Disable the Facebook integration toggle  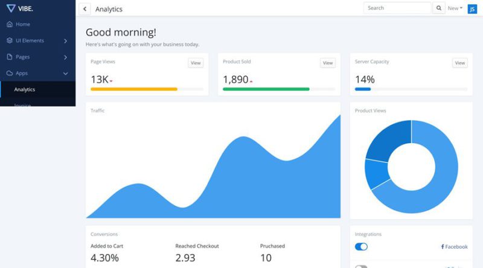tap(361, 246)
